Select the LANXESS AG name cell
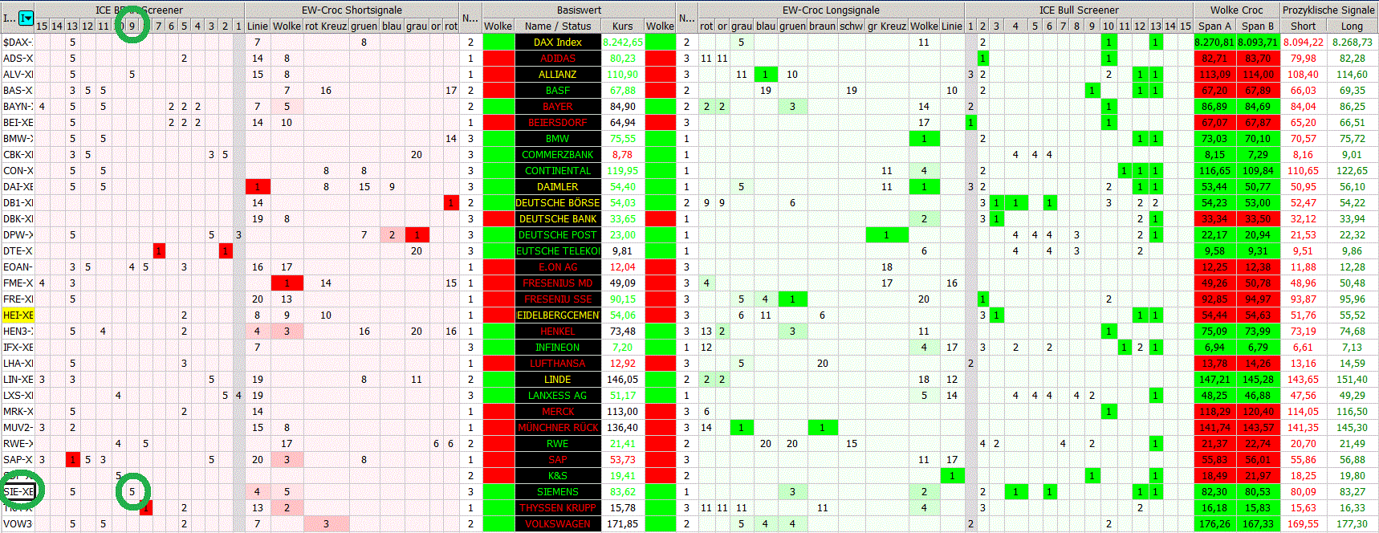The width and height of the screenshot is (1379, 533). (558, 395)
